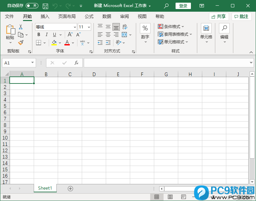Click the 登录 sign-in button
Image resolution: width=256 pixels, height=201 pixels.
tap(183, 6)
